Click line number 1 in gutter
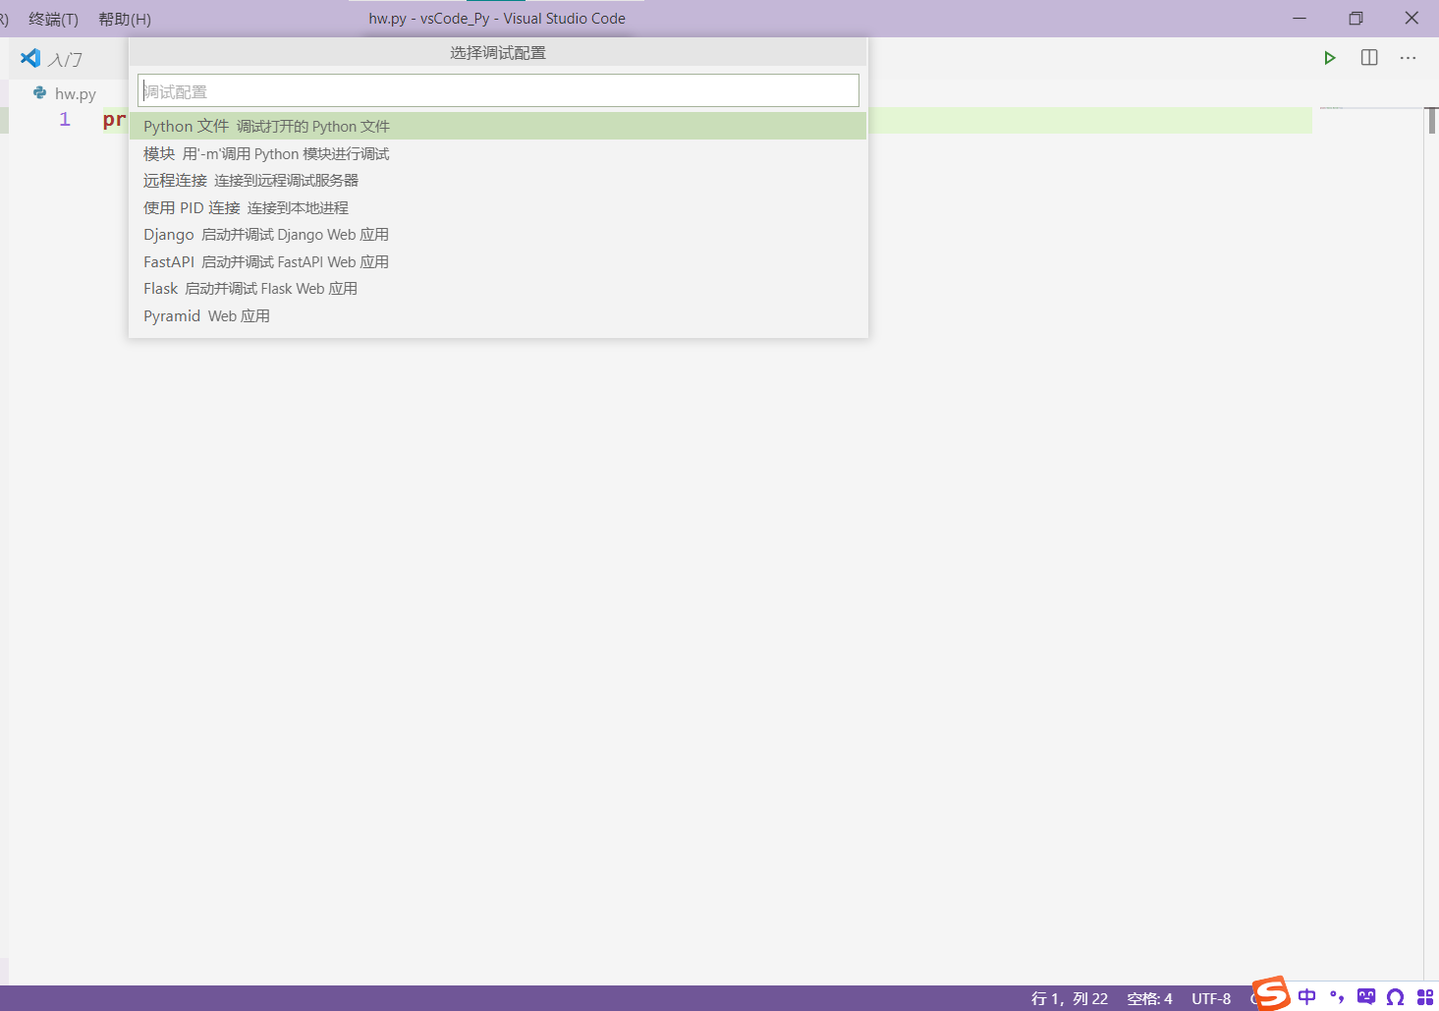Viewport: 1439px width, 1011px height. pos(65,120)
